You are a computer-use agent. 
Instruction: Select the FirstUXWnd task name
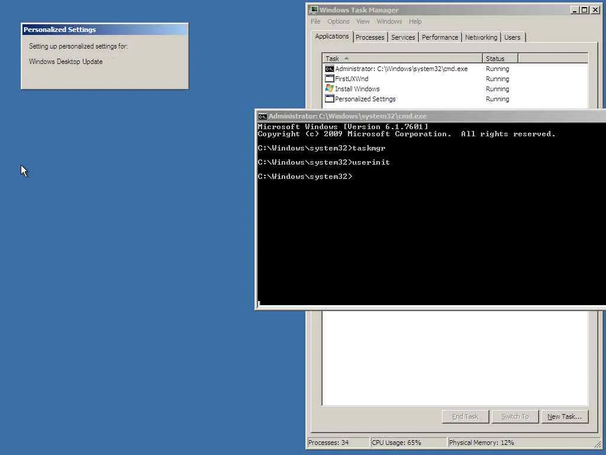[352, 79]
